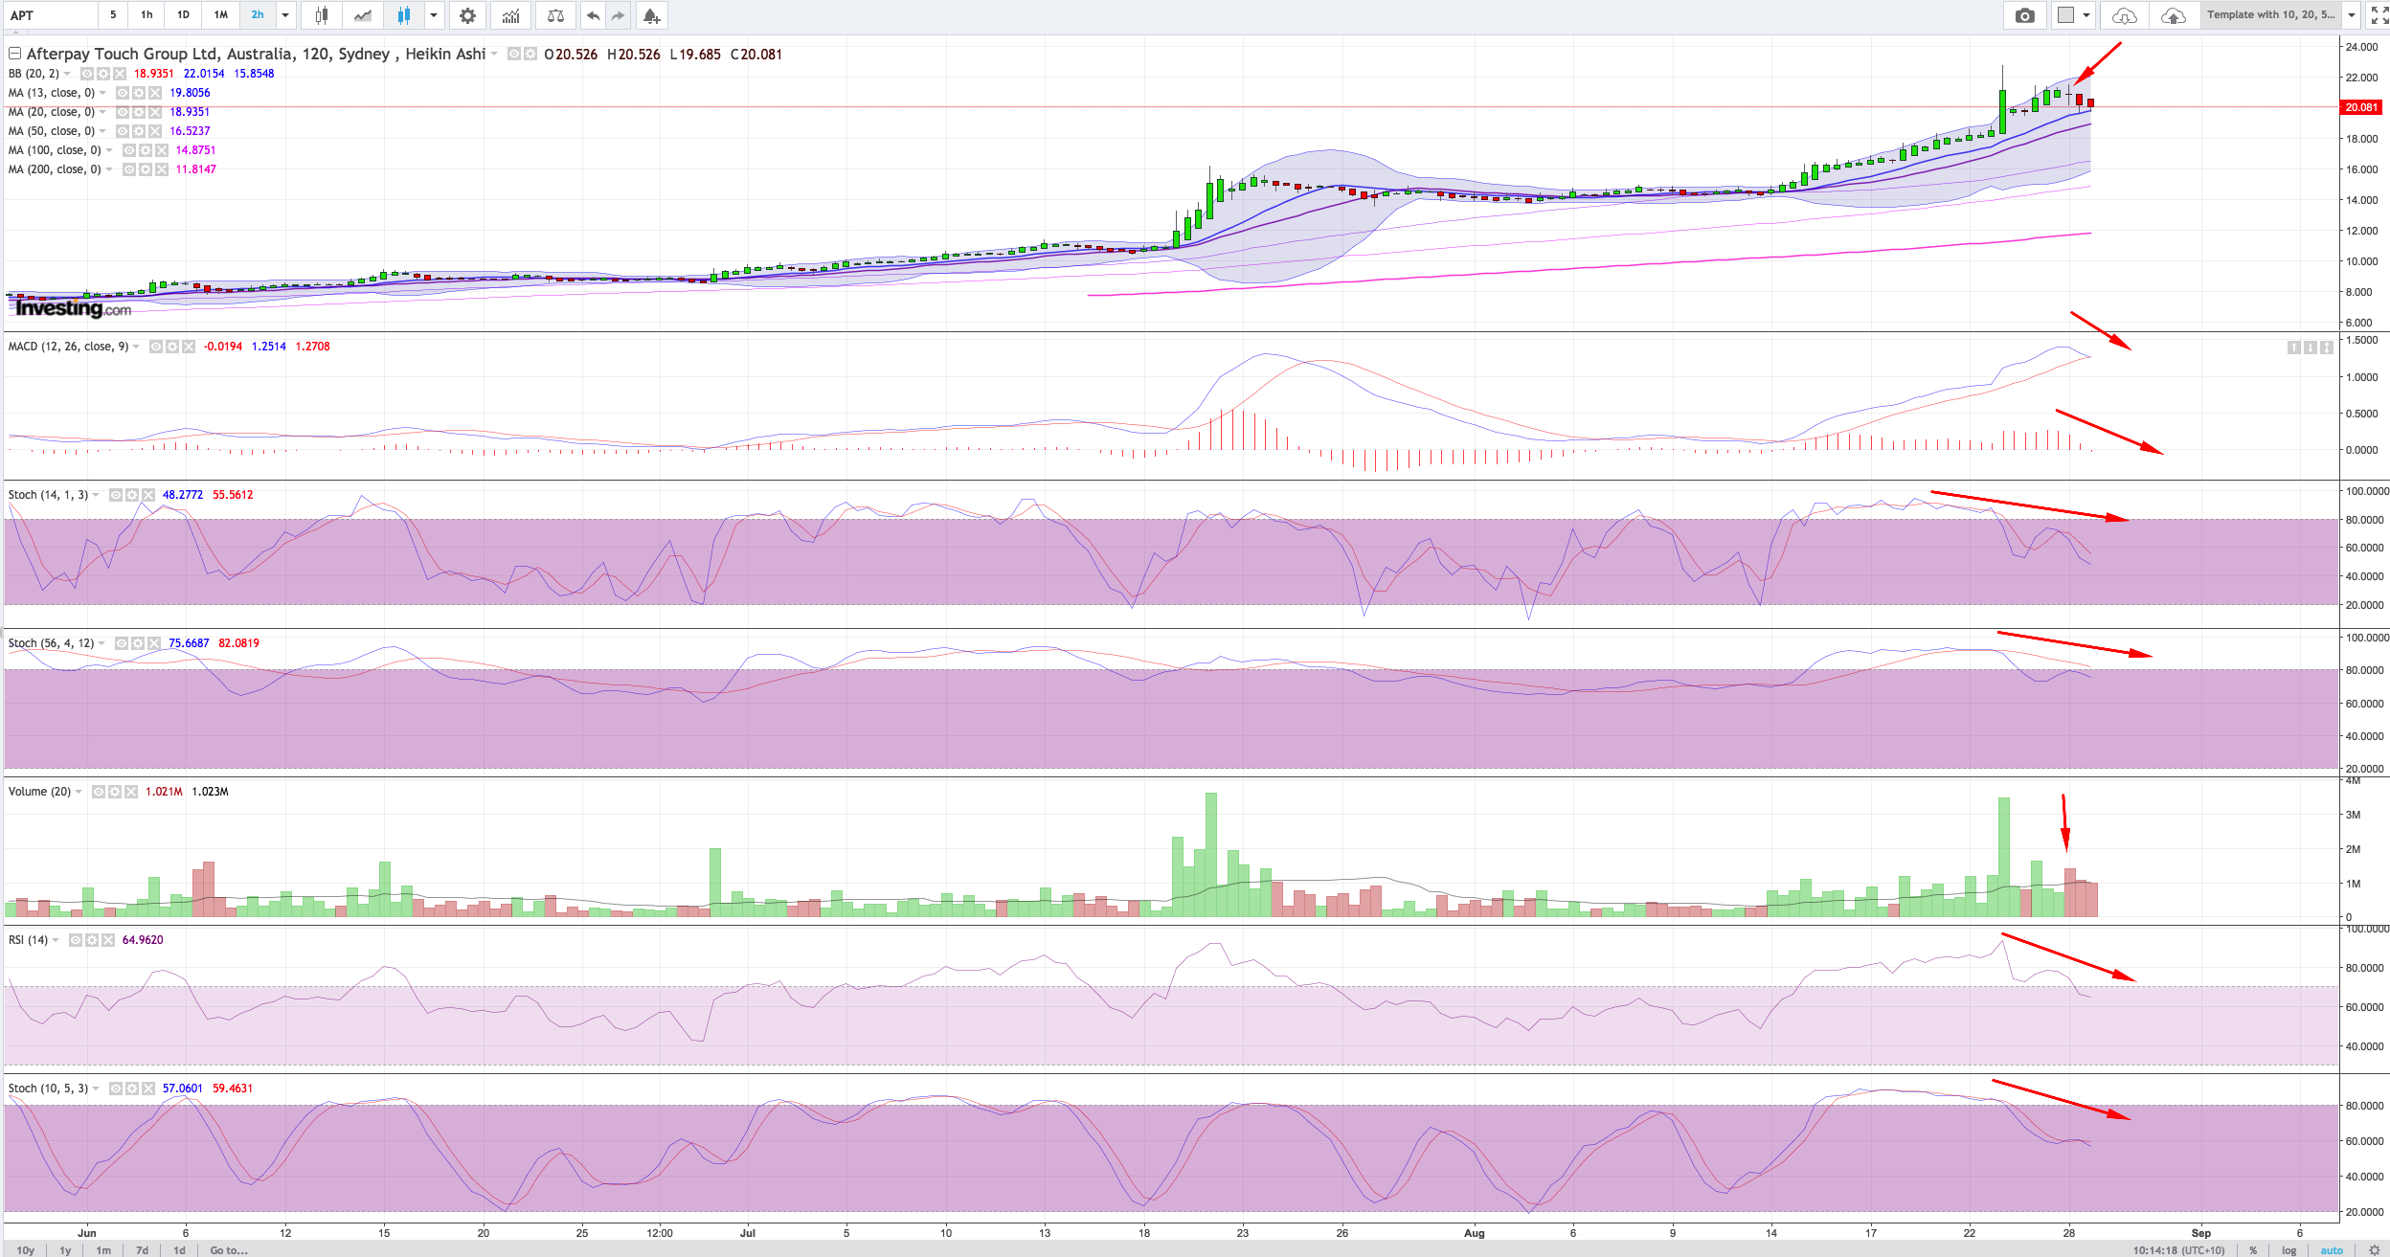Toggle auto scale mode

coord(2332,1250)
